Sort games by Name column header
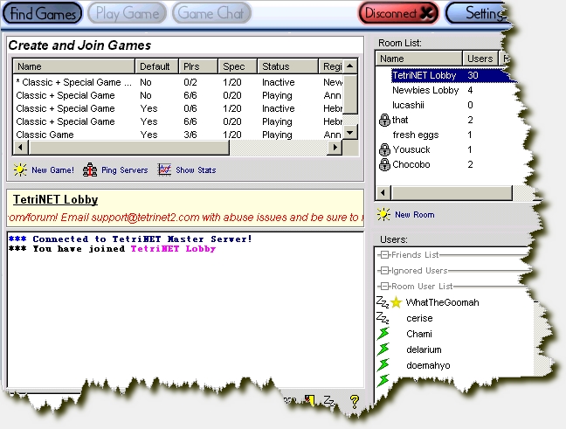566x429 pixels. point(73,66)
